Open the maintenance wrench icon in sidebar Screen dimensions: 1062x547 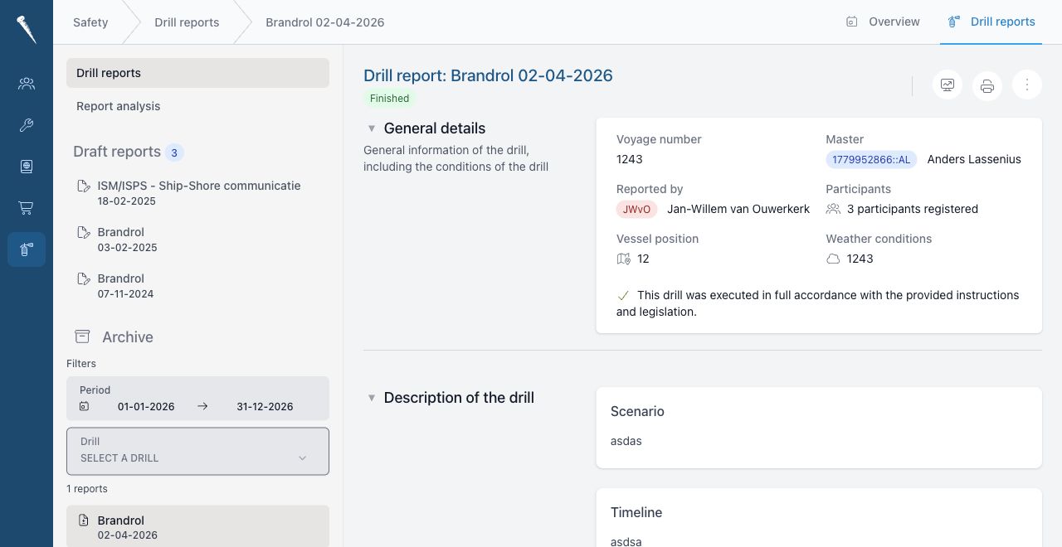click(x=27, y=125)
